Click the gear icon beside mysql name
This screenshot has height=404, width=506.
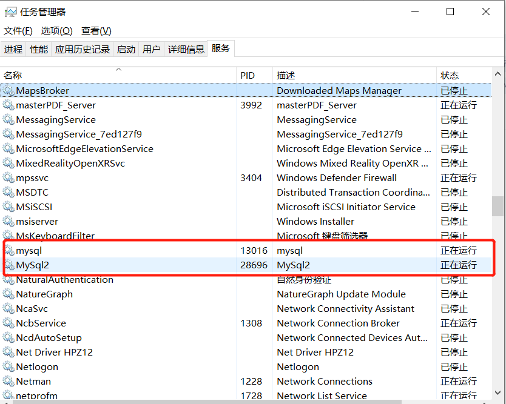click(x=9, y=250)
